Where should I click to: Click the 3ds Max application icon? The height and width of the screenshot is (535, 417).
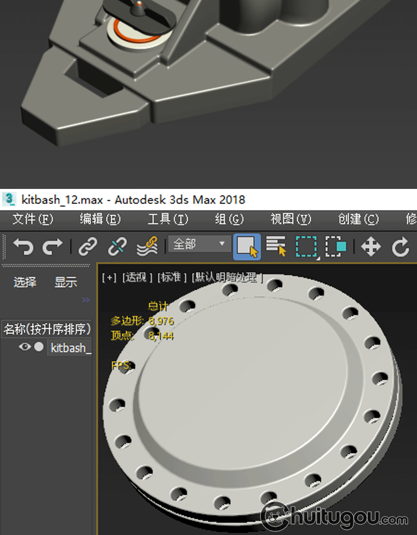click(x=9, y=200)
